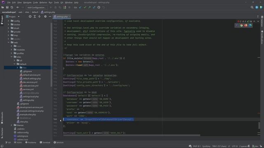The width and height of the screenshot is (264, 148).
Task: Open preview in Chrome browser icon
Action: tap(241, 25)
